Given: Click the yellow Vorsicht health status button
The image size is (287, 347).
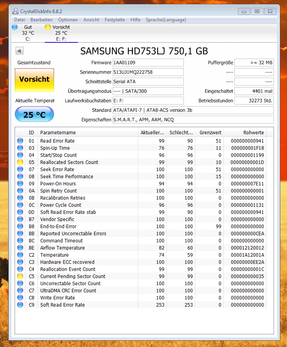Looking at the screenshot, I should (x=34, y=80).
